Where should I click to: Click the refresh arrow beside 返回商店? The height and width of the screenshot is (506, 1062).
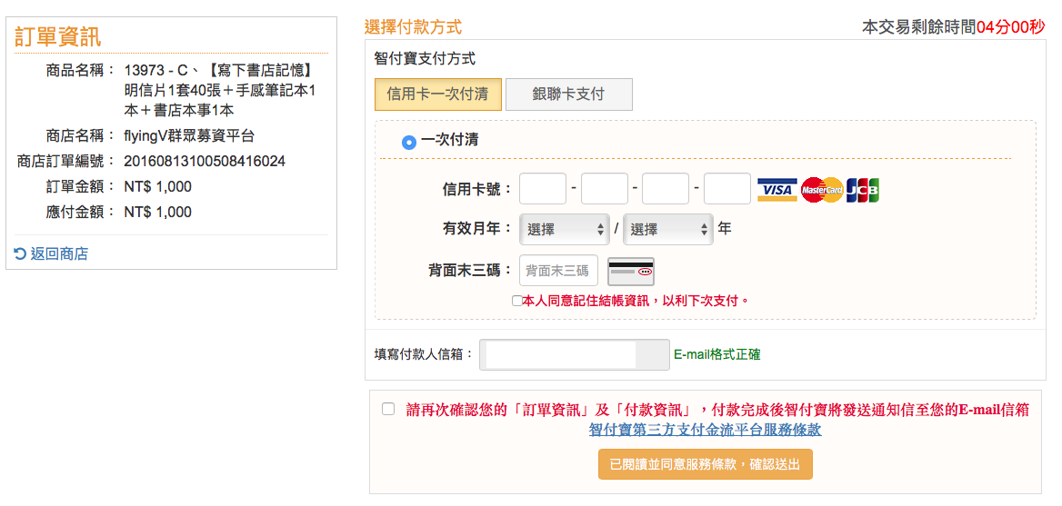[x=20, y=253]
